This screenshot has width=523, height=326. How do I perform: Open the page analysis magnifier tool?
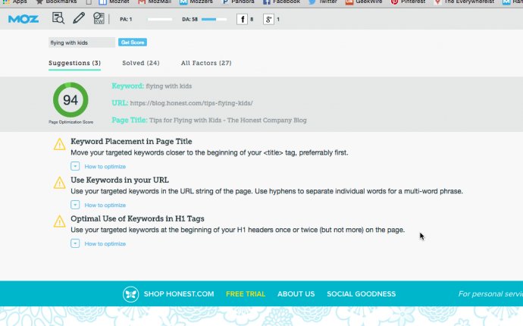(58, 18)
